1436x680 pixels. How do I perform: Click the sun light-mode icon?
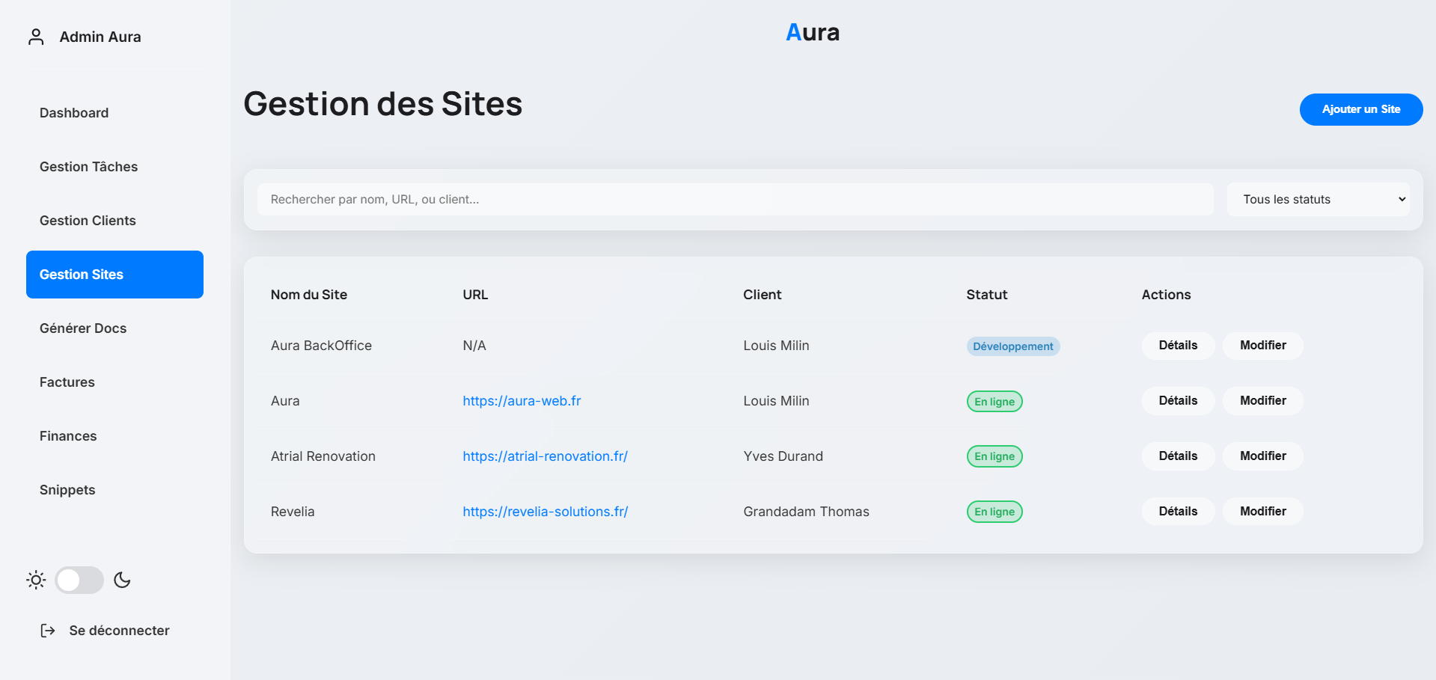click(36, 580)
